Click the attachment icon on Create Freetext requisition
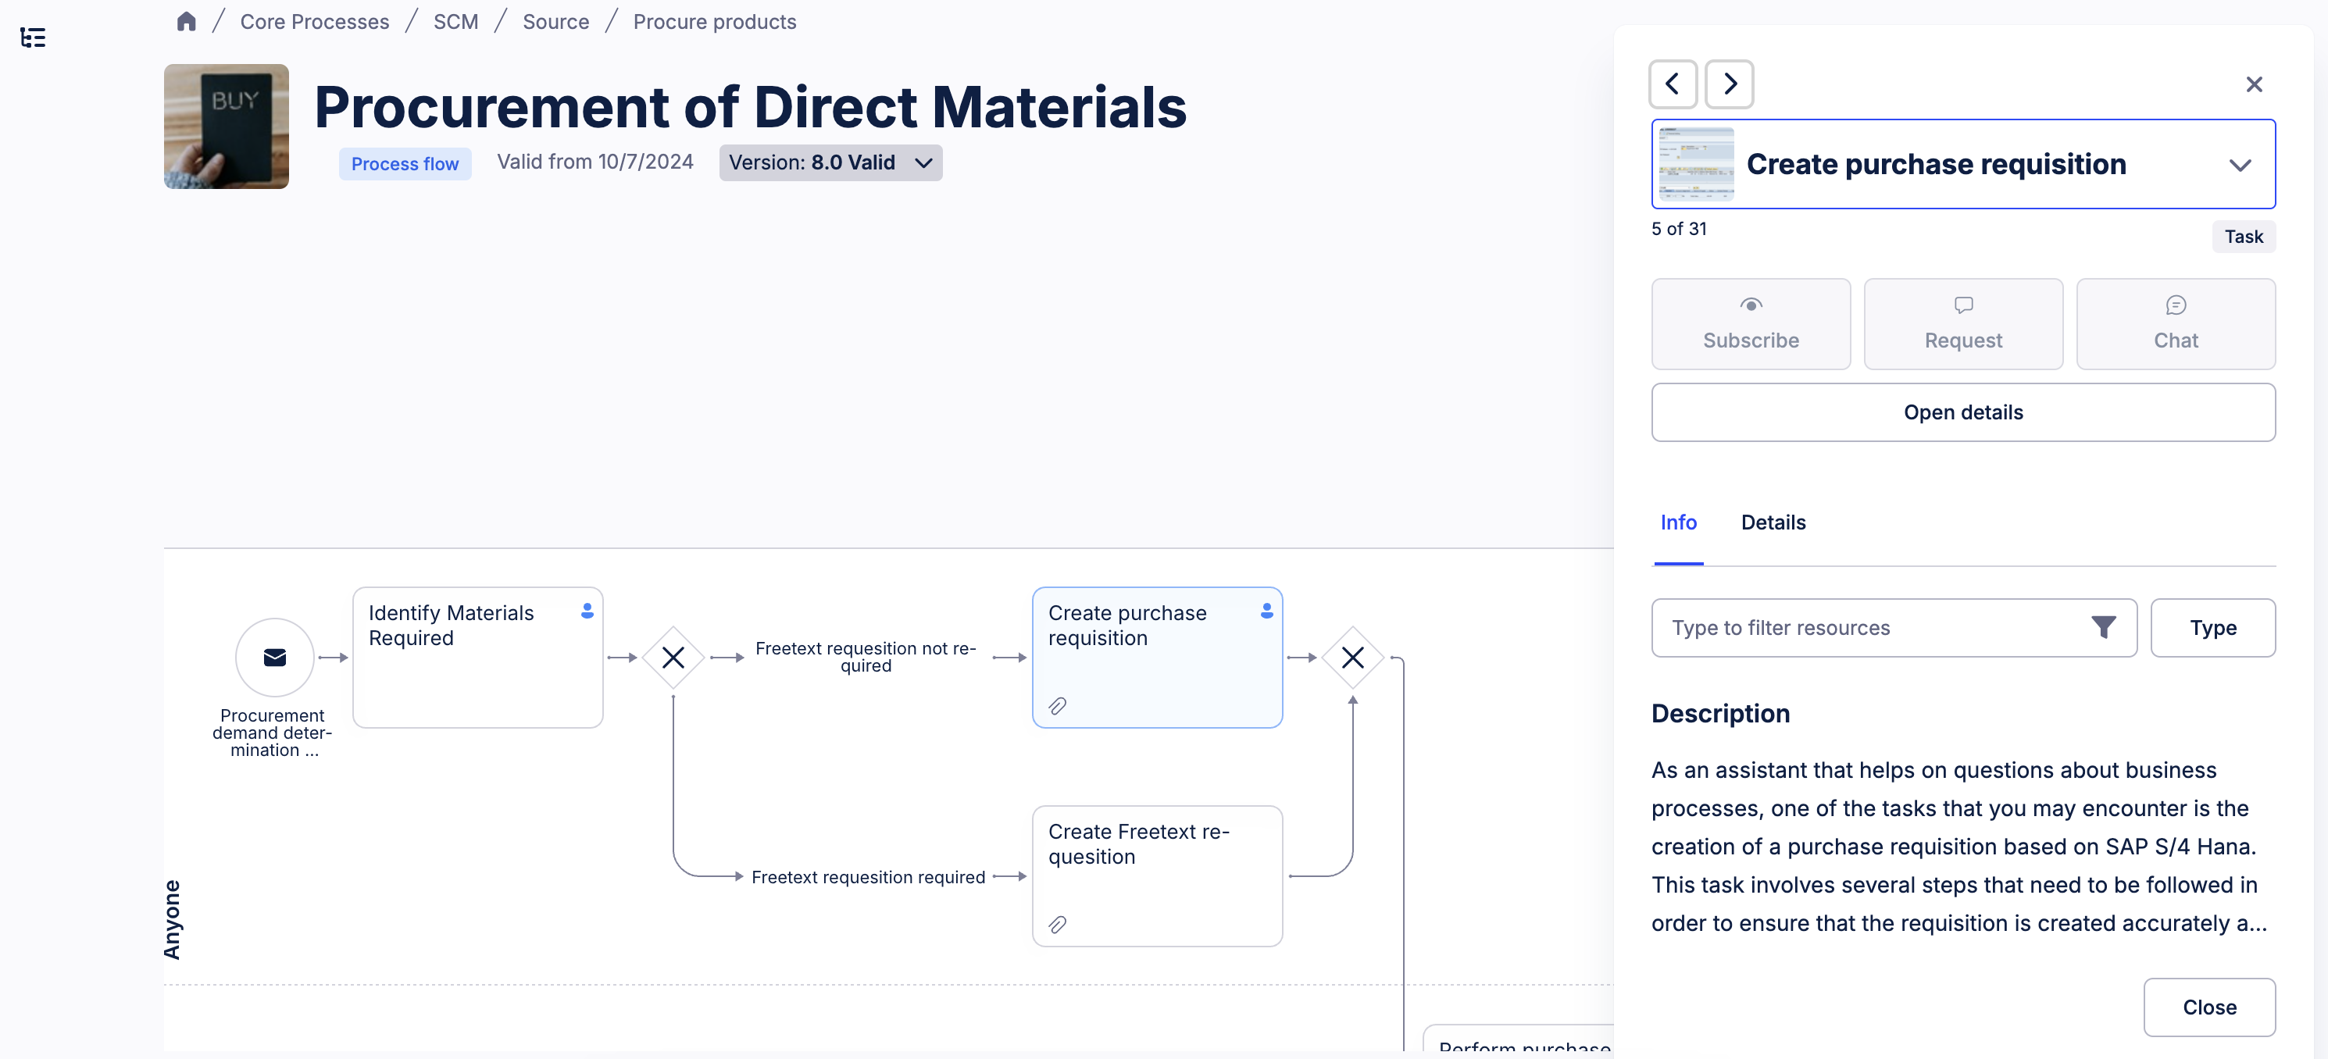Screen dimensions: 2328x1059 1059,924
